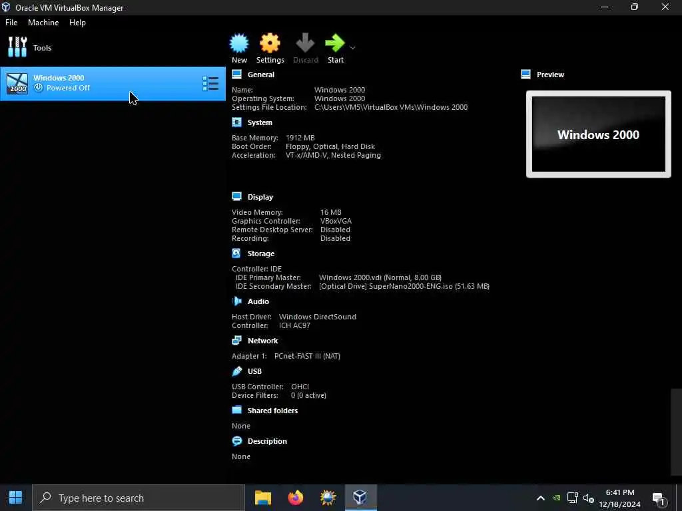The width and height of the screenshot is (682, 511).
Task: Open Firefox from the taskbar
Action: [295, 498]
